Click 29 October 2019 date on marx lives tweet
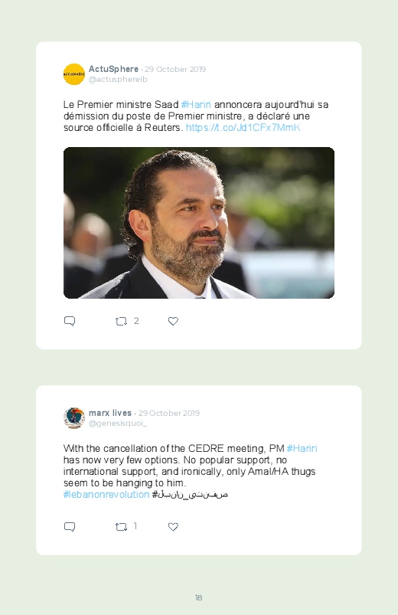 [169, 414]
